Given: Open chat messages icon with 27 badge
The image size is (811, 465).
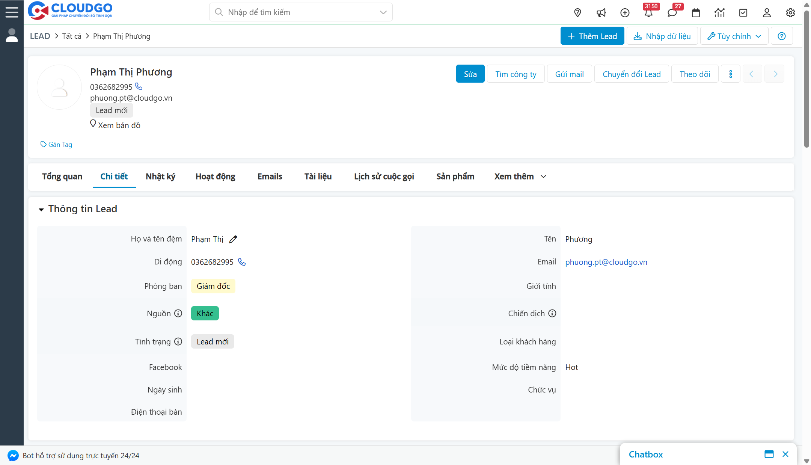Looking at the screenshot, I should tap(672, 13).
